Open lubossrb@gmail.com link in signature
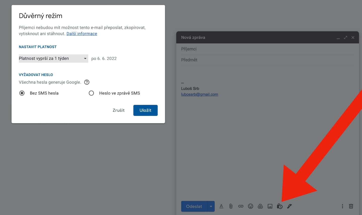 pos(200,94)
